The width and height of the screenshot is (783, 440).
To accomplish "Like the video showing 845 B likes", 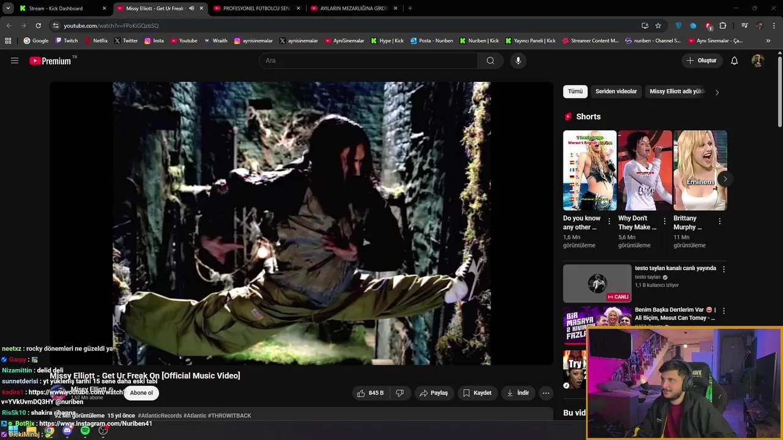I will click(371, 393).
